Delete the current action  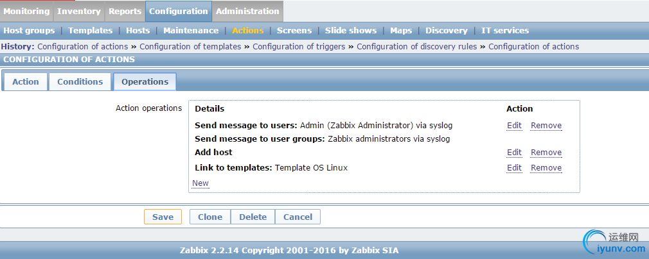coord(253,217)
